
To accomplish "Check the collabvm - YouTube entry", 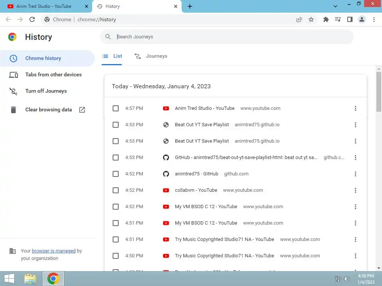I will 116,190.
